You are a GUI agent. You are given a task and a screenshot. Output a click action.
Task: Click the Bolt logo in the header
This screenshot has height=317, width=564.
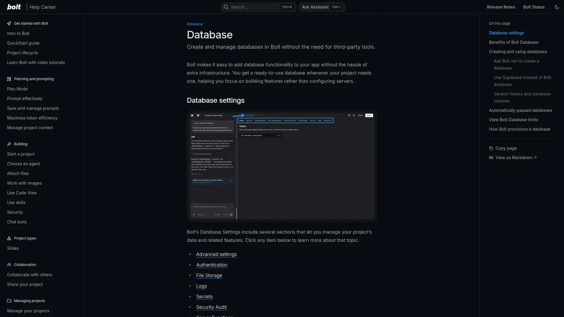14,7
